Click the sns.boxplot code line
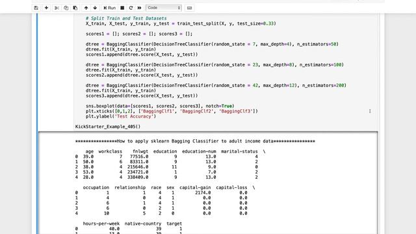This screenshot has height=234, width=416. pos(160,106)
